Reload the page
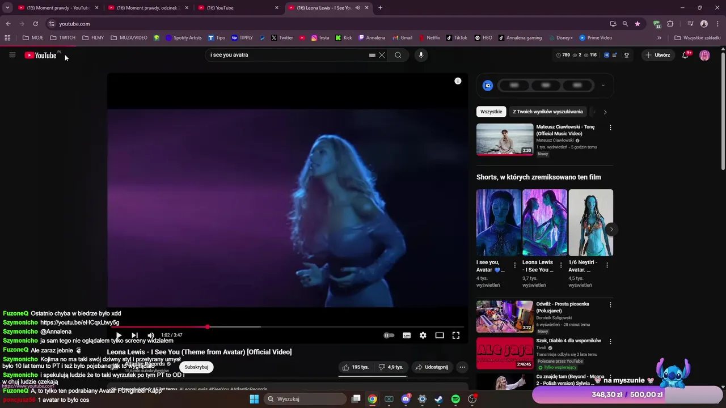This screenshot has height=408, width=726. pyautogui.click(x=35, y=24)
